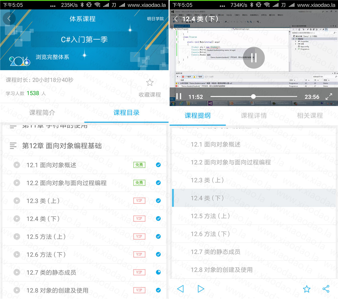Tap the fullscreen expand icon in player
This screenshot has width=338, height=299.
tap(329, 97)
